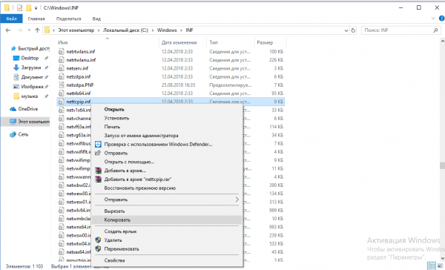The image size is (445, 270).
Task: Select the netrtwlanu.inf file
Action: (81, 60)
